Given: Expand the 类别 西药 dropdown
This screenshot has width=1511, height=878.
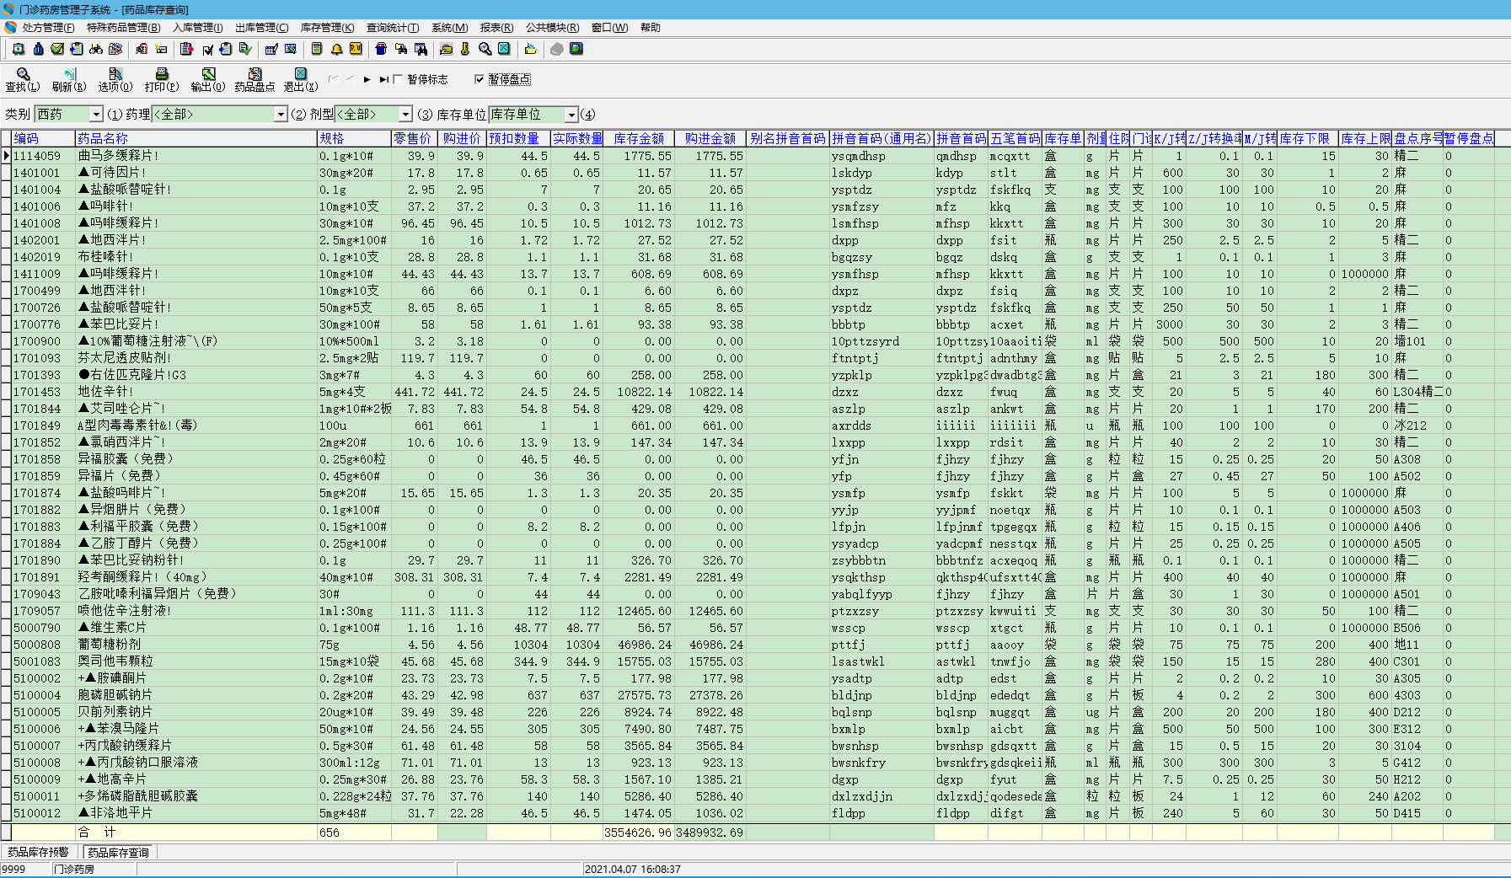Looking at the screenshot, I should pyautogui.click(x=96, y=115).
